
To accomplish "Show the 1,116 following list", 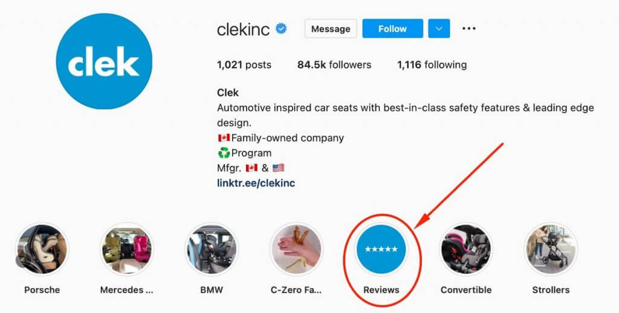I will pos(432,65).
